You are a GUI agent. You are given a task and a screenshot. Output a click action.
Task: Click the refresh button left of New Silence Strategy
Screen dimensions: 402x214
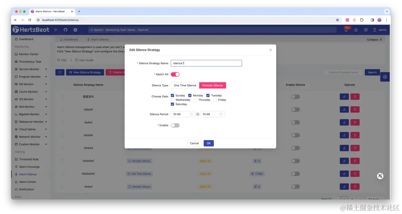click(60, 72)
